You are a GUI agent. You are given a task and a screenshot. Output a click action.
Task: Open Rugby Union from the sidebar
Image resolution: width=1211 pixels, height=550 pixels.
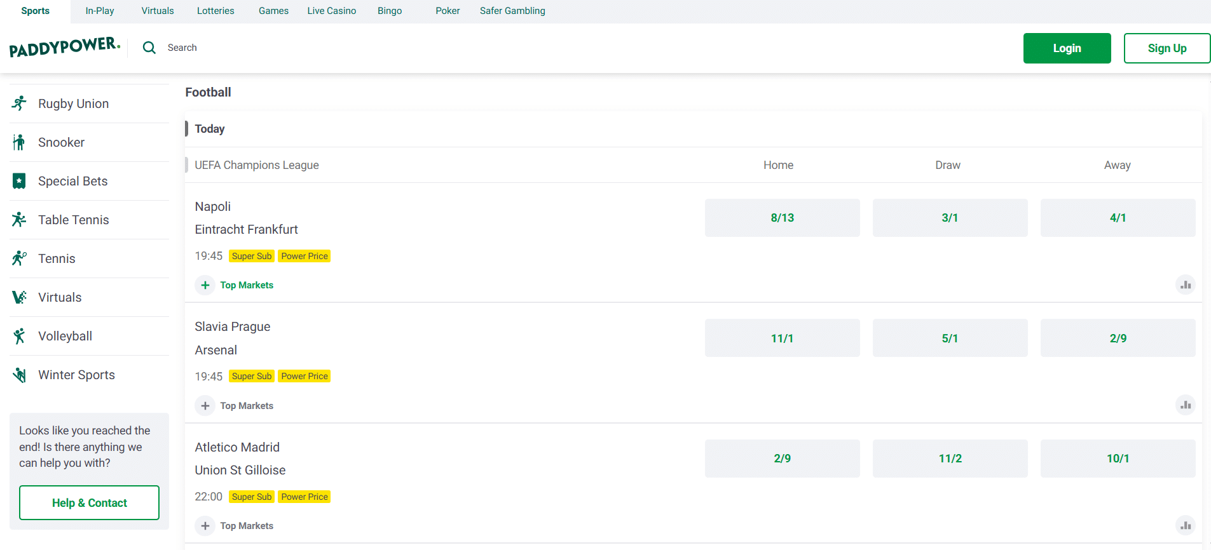point(89,104)
